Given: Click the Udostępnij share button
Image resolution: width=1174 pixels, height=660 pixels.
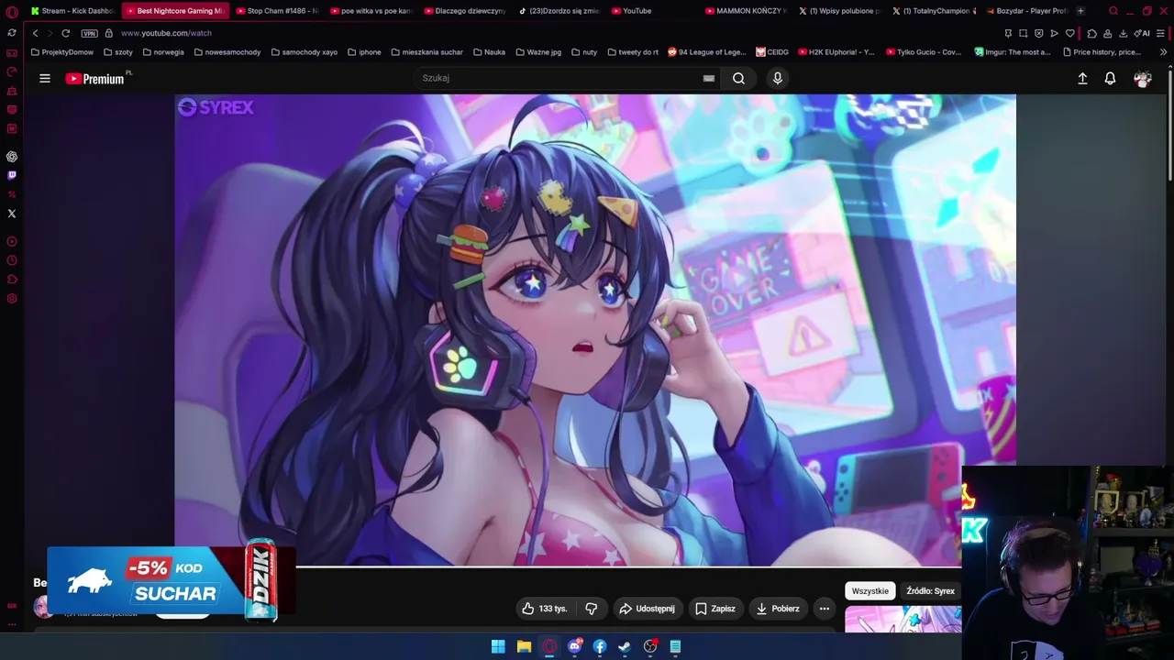Looking at the screenshot, I should coord(647,609).
